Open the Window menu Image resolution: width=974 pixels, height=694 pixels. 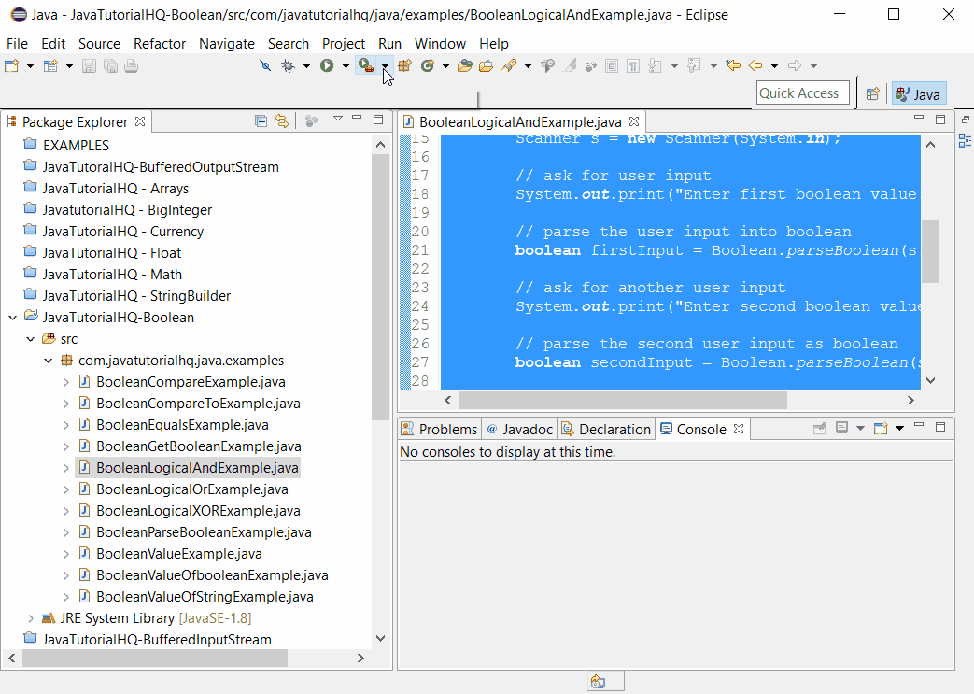click(440, 44)
